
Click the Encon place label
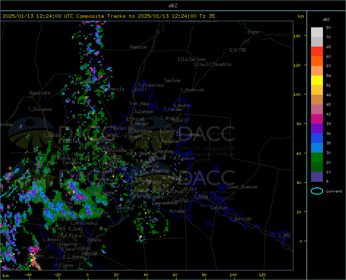[253, 32]
